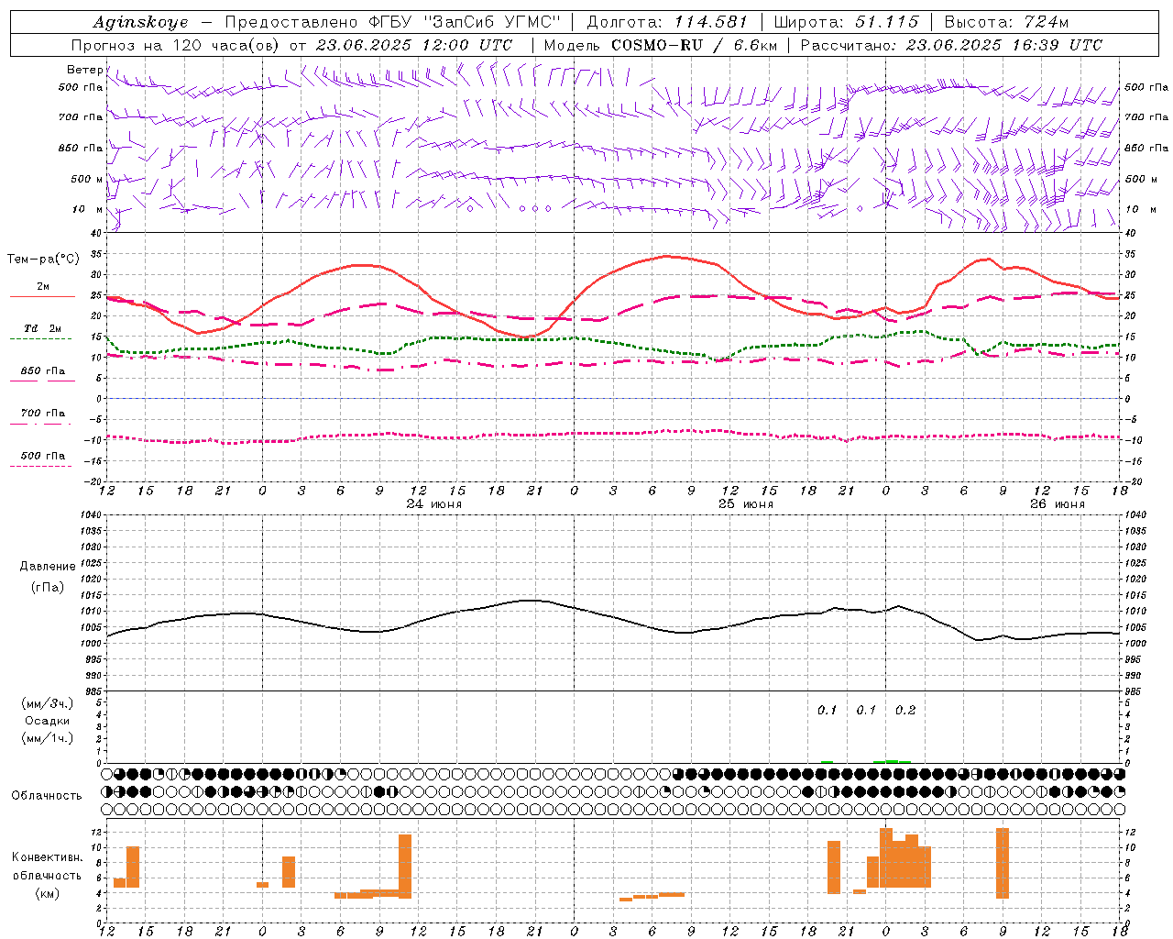Click the "(мм/3ч.)" precipitation unit label
This screenshot has width=1173, height=939.
tap(48, 703)
